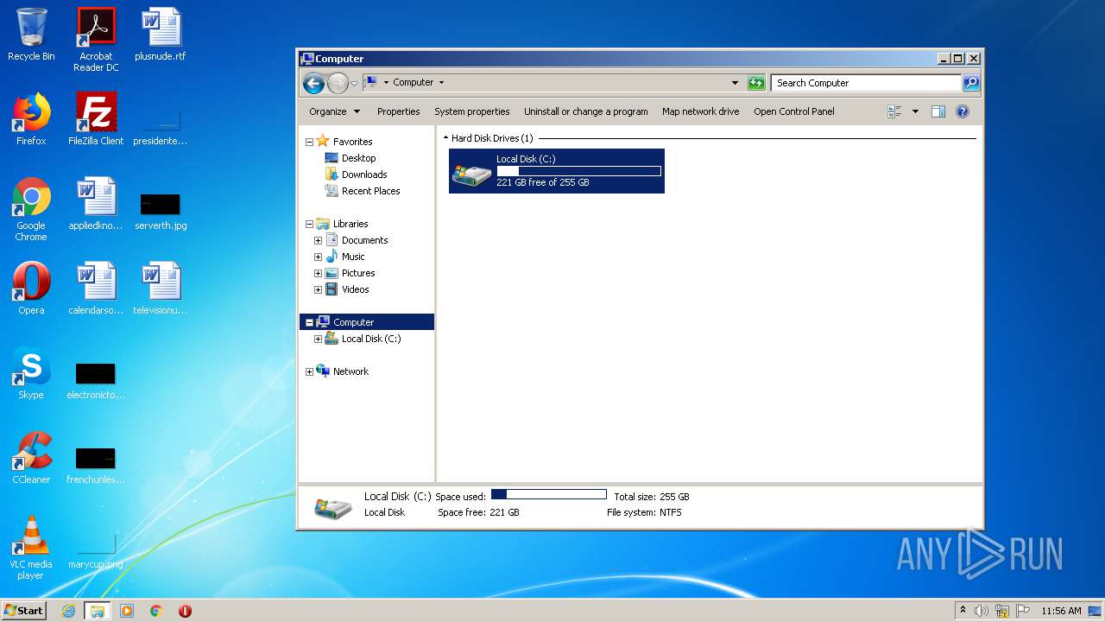The image size is (1105, 622).
Task: Click the Space used bar in details pane
Action: [x=549, y=494]
